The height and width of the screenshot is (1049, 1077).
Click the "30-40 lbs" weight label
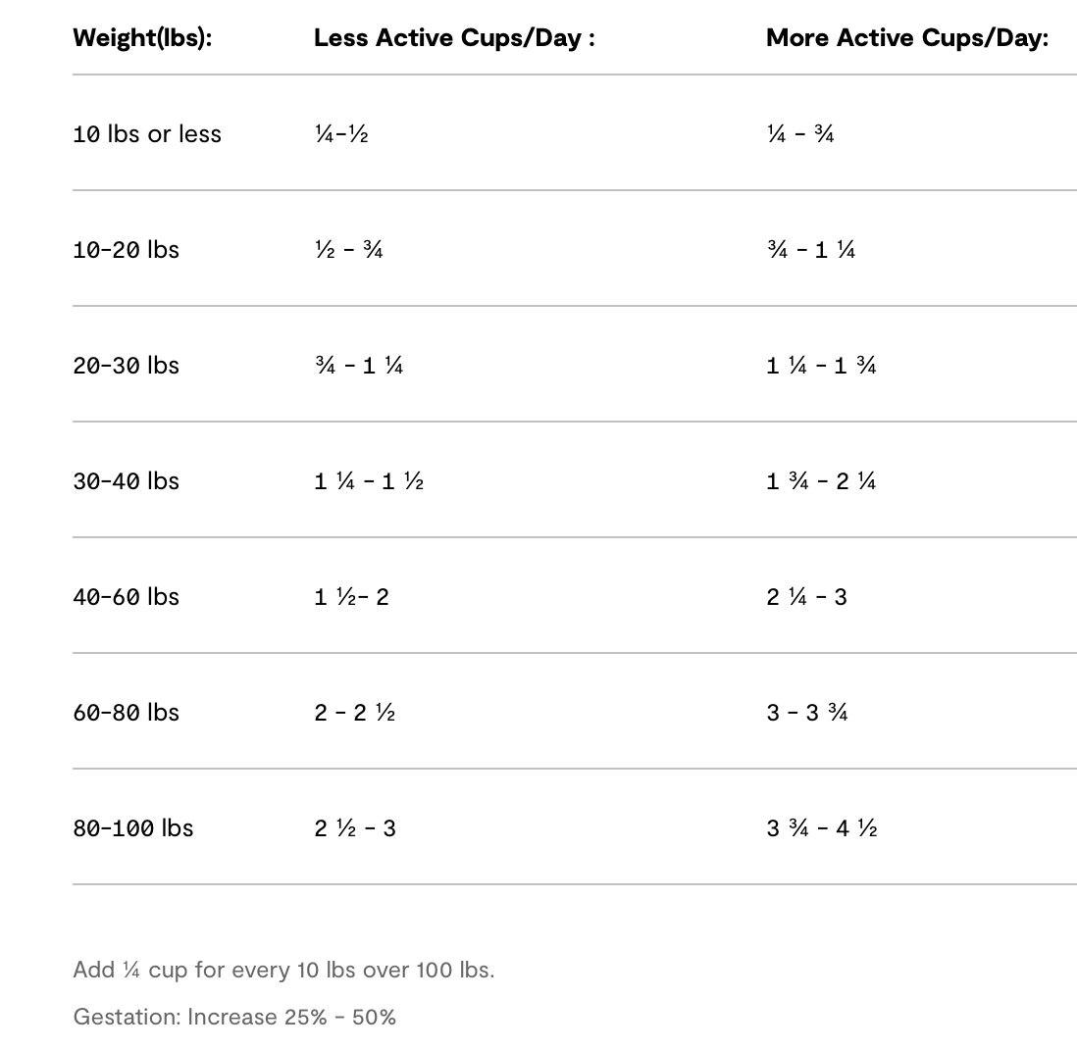[x=126, y=481]
